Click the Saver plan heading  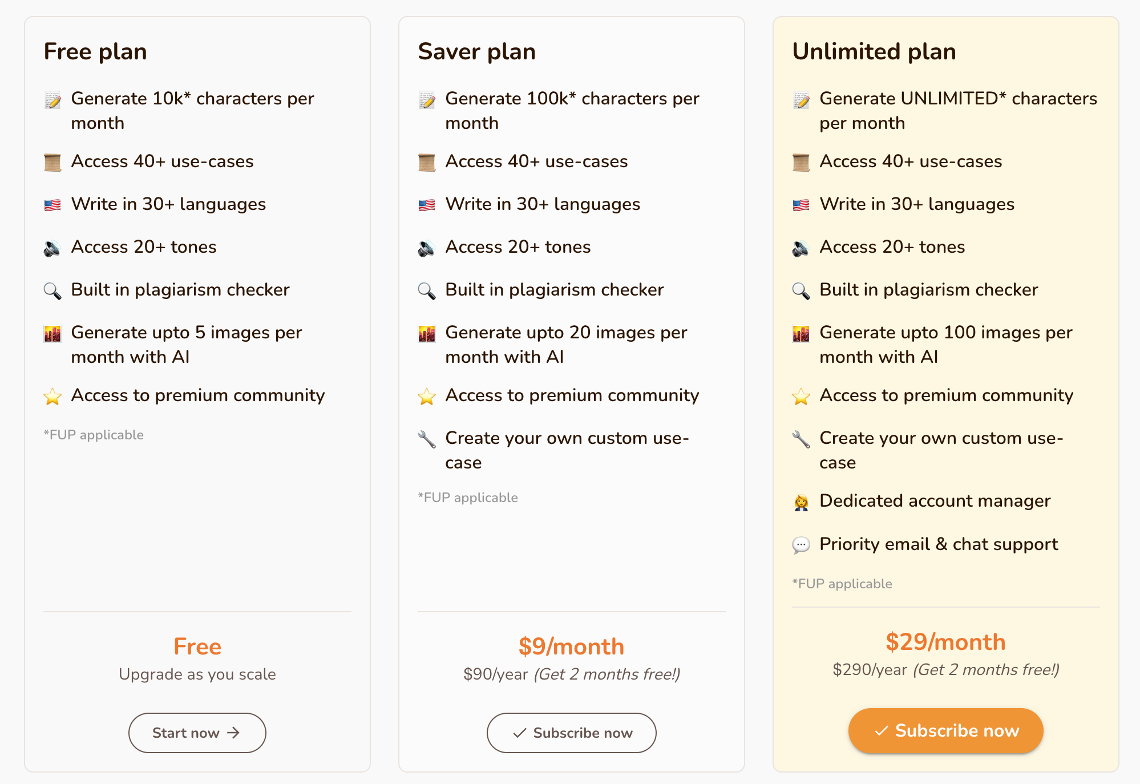(477, 51)
